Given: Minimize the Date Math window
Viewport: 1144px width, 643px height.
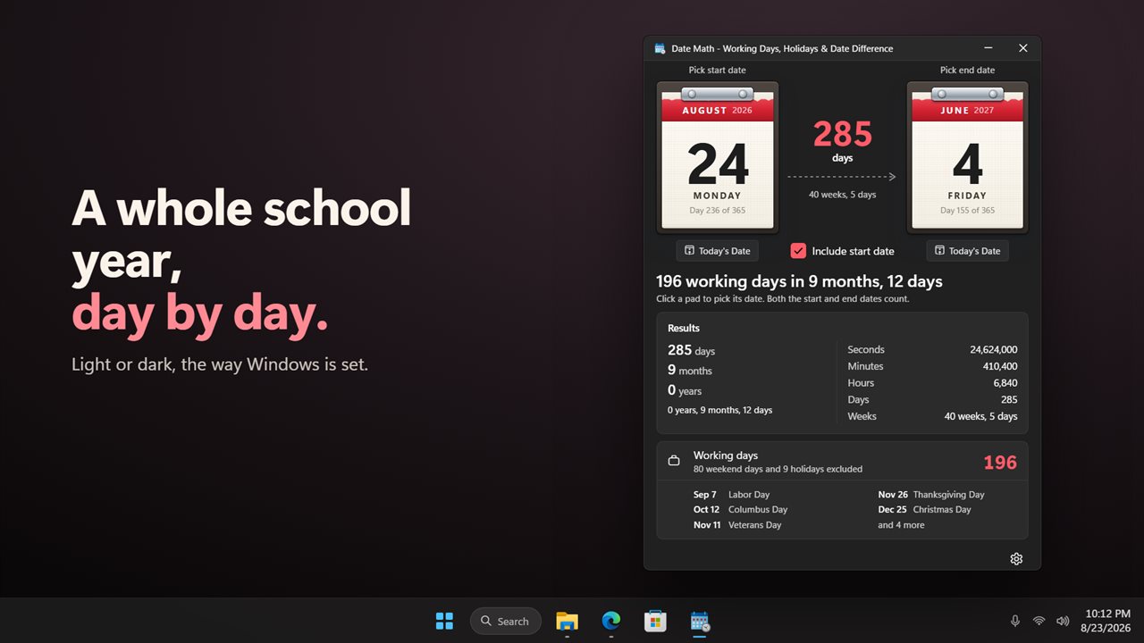Looking at the screenshot, I should click(988, 48).
